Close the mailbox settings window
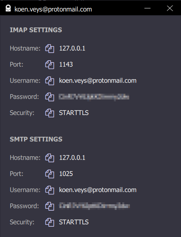Screen dimensions: 181x237 [x=170, y=8]
